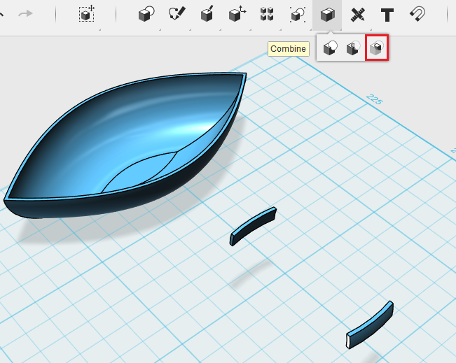This screenshot has width=456, height=363.
Task: Choose Intersect in the Combine flyout
Action: click(x=377, y=48)
